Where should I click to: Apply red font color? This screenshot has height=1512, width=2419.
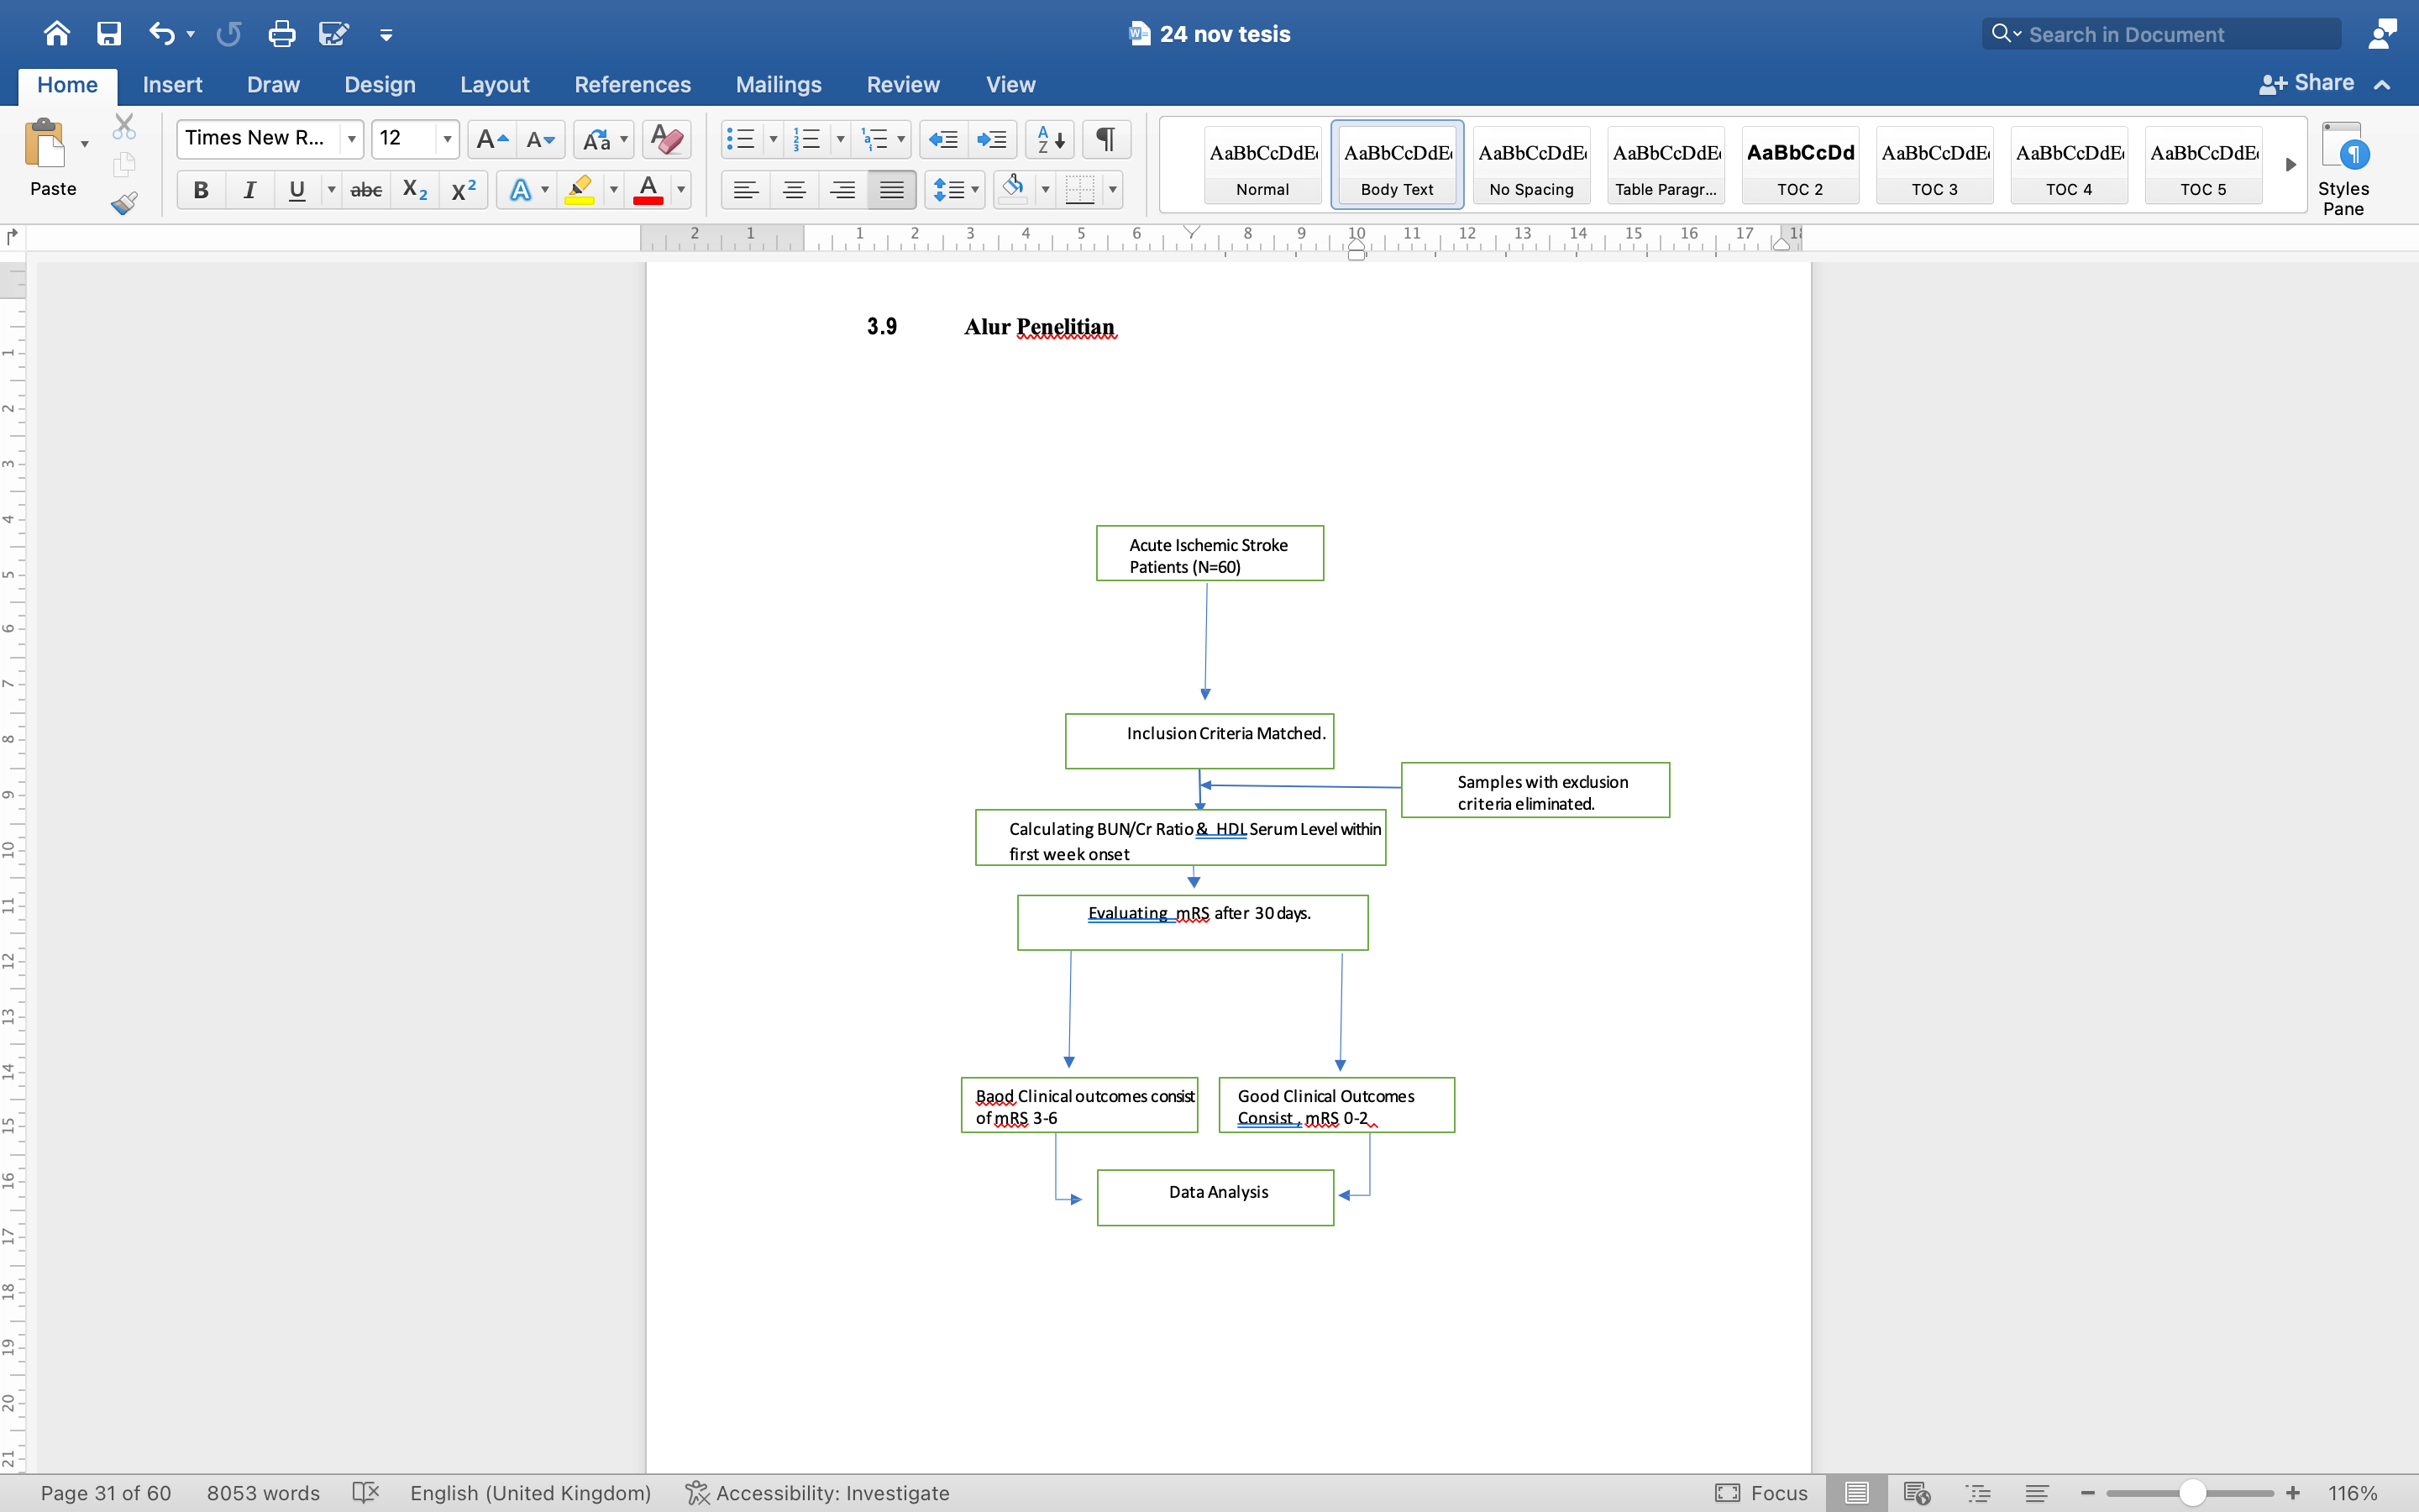(648, 189)
